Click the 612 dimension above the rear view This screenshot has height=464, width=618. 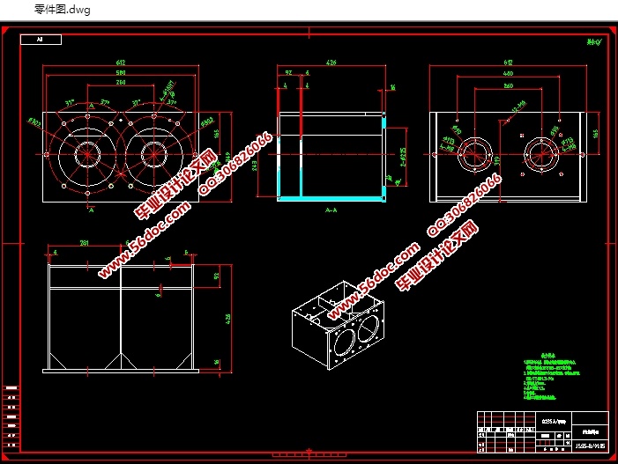point(508,63)
